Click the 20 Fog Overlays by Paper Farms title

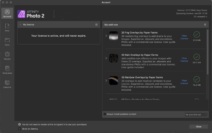[x=140, y=33]
